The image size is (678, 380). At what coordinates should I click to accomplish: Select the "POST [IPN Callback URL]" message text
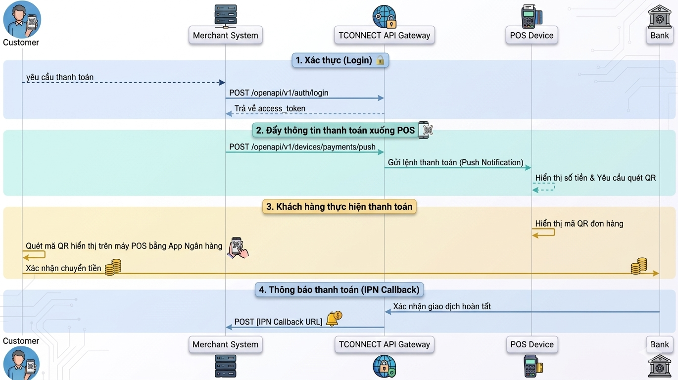(278, 322)
